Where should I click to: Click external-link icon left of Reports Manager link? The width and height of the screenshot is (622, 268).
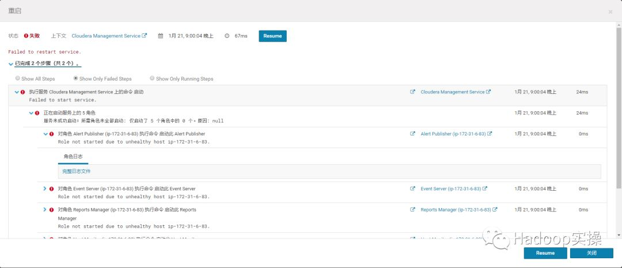[x=412, y=209]
